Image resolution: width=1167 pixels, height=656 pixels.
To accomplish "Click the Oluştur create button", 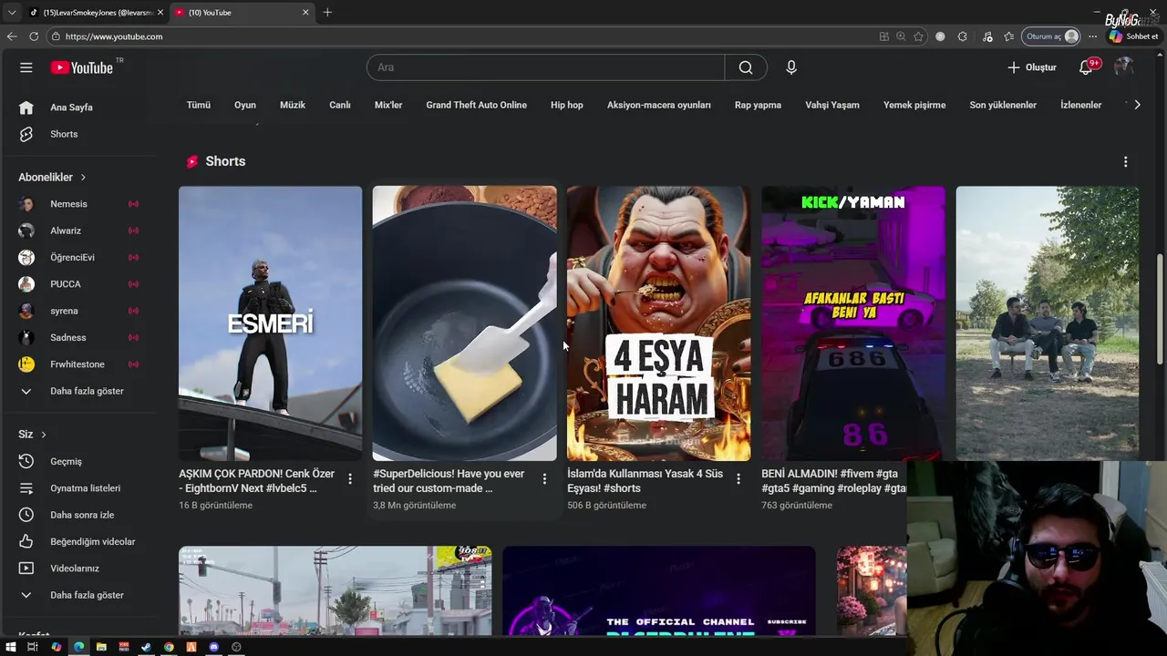I will pyautogui.click(x=1032, y=67).
